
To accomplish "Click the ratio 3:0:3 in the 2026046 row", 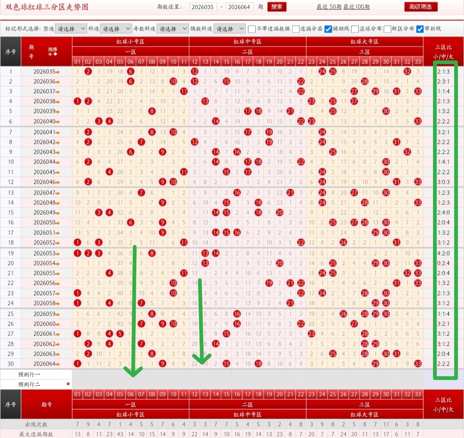I will (443, 182).
